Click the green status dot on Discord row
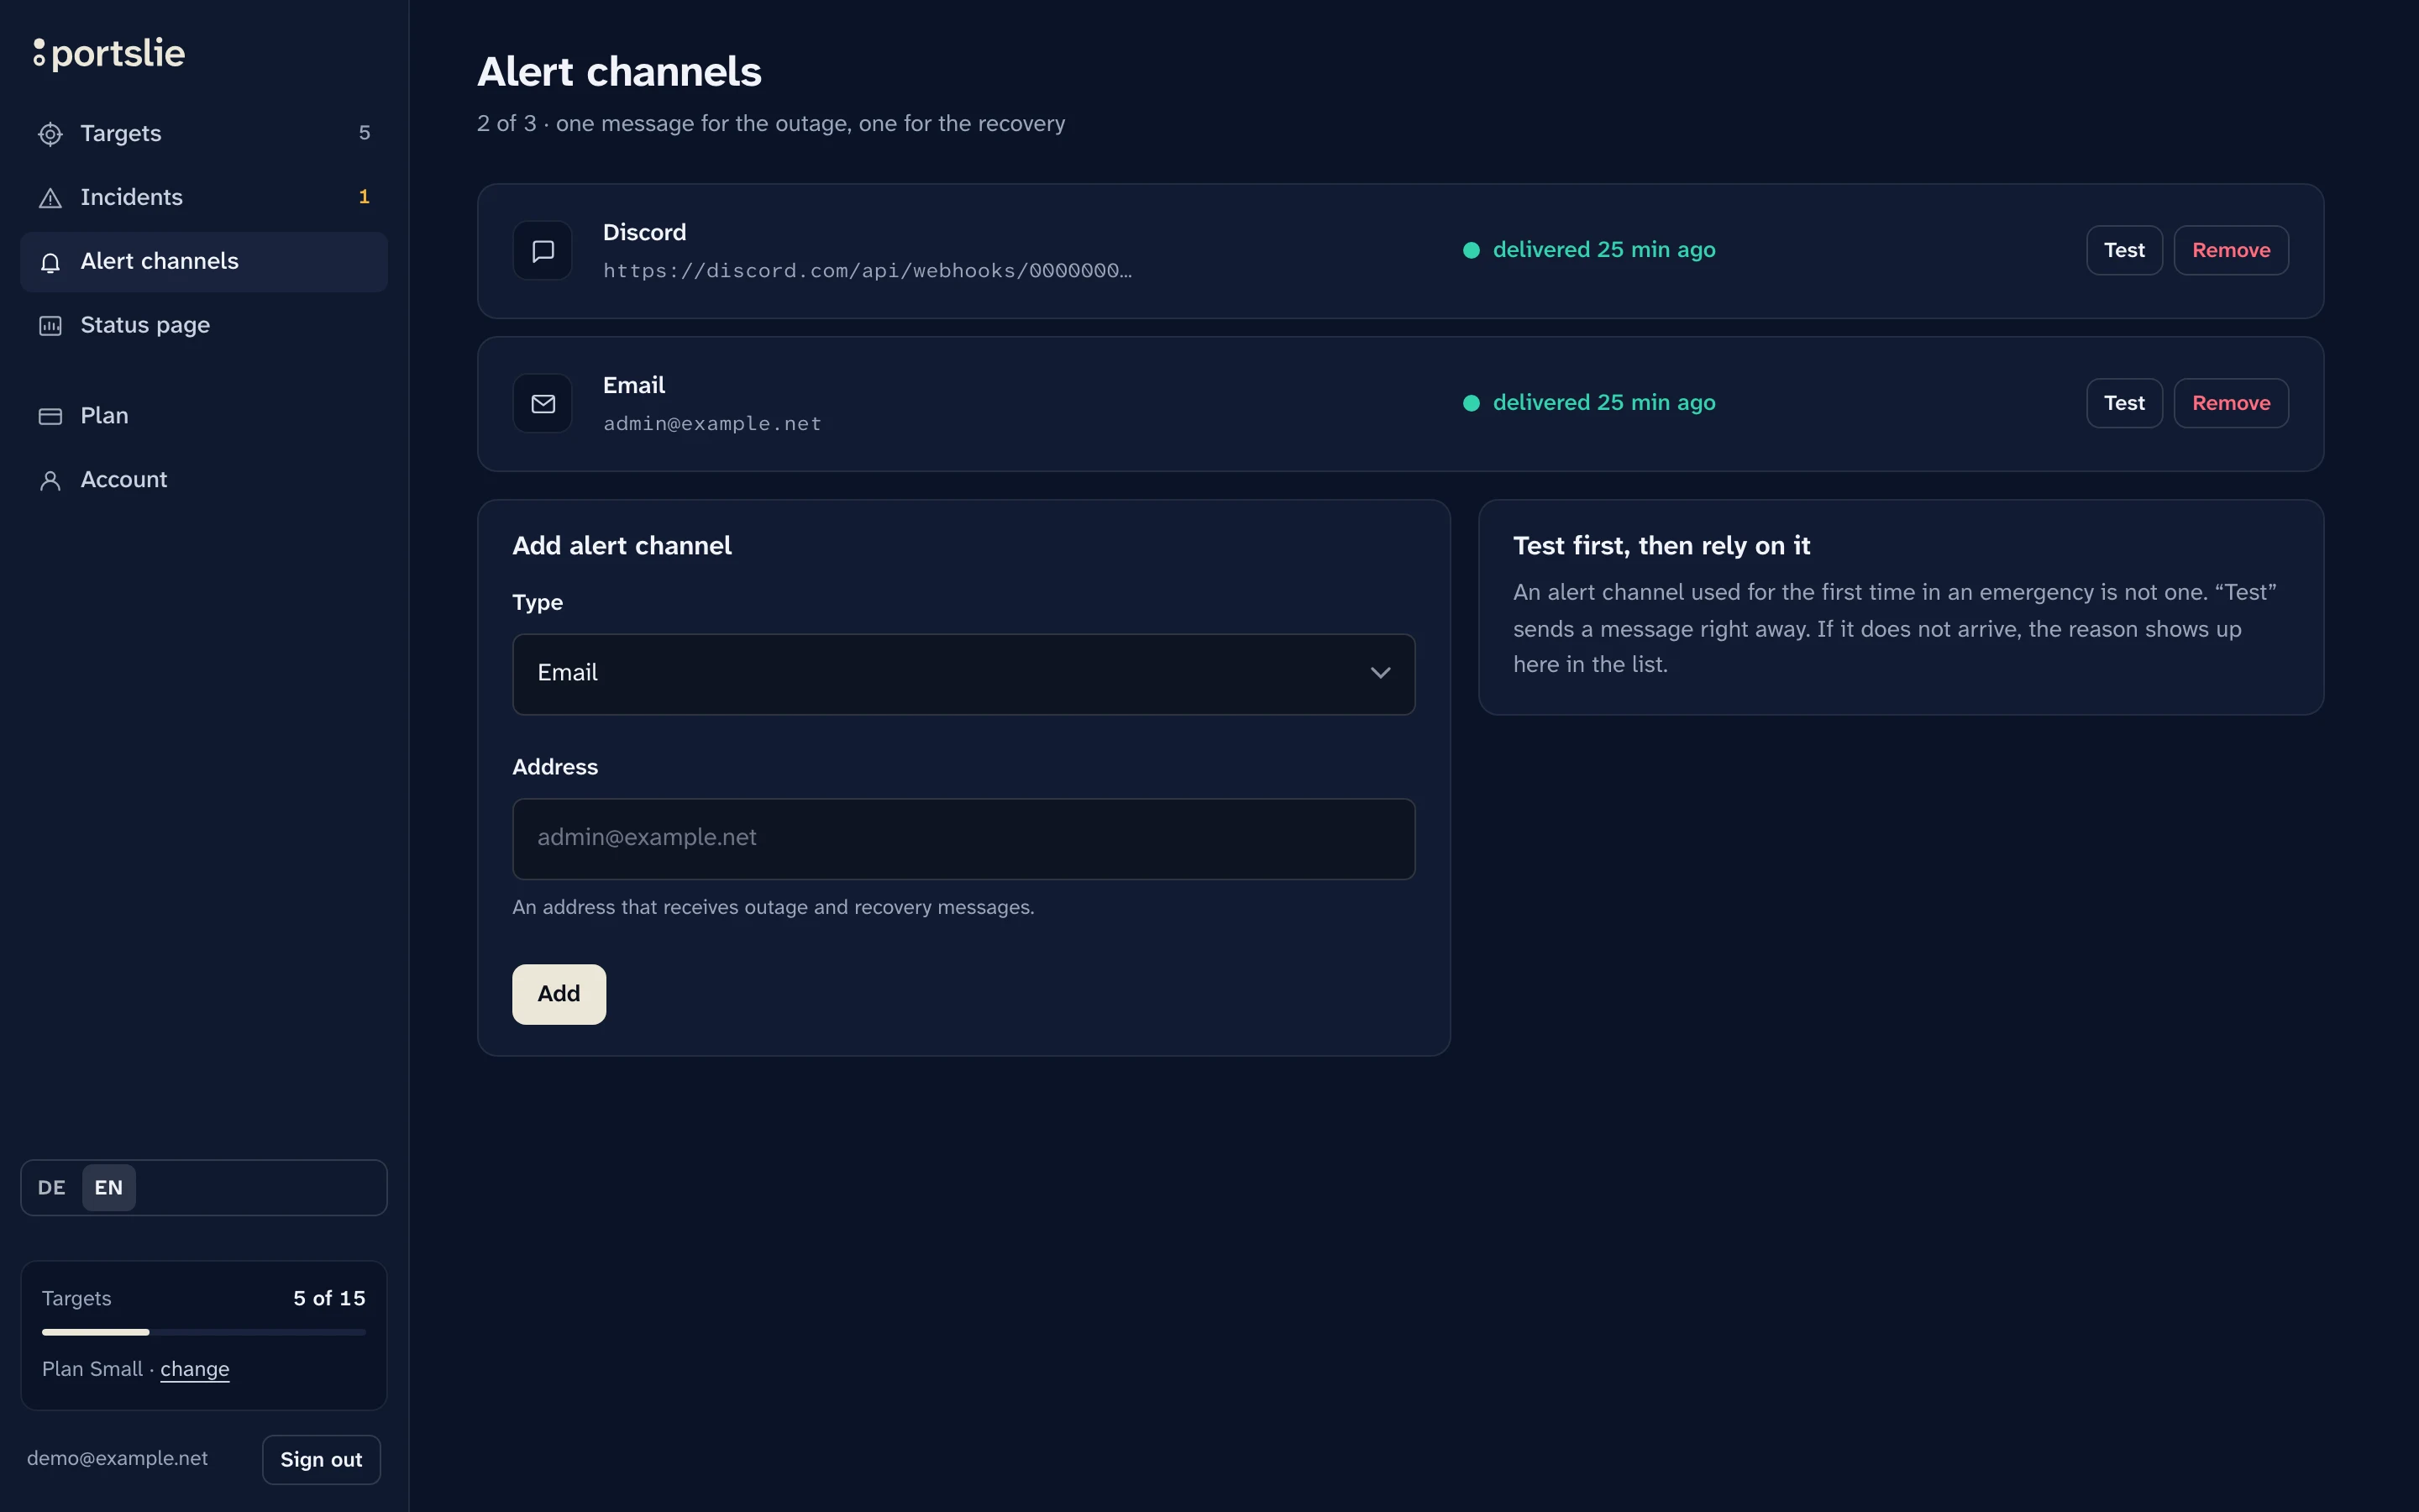 (1472, 250)
